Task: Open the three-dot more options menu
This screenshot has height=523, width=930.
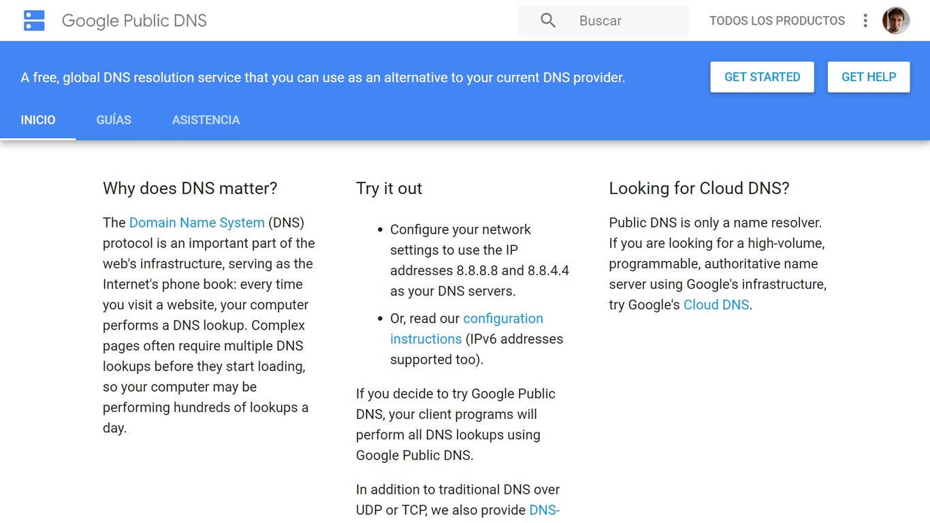Action: [865, 20]
